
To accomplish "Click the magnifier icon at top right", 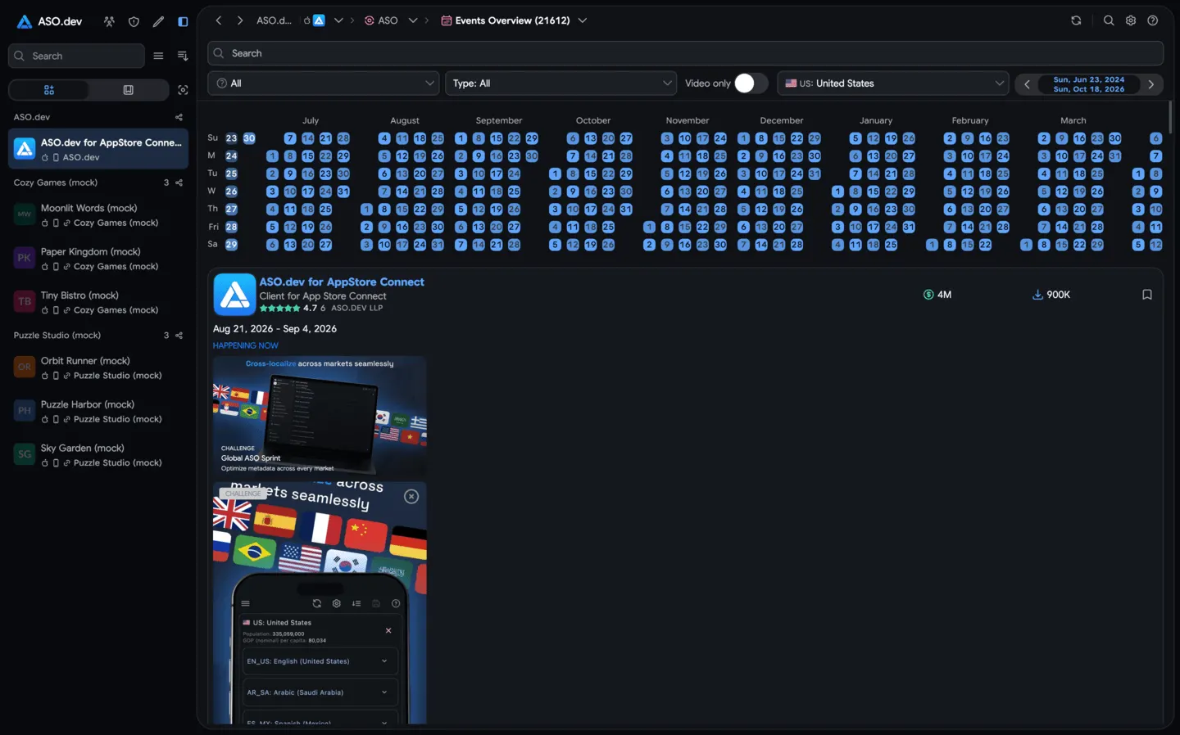I will [x=1109, y=20].
